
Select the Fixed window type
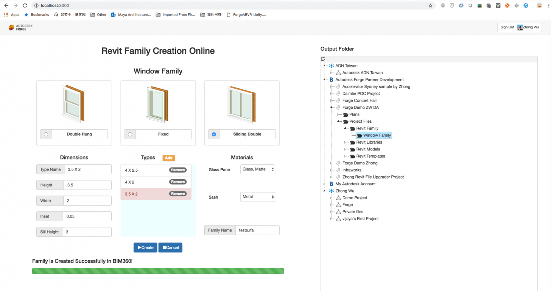(130, 134)
